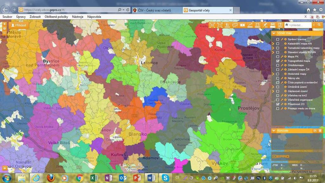Activate the lasso polygon selection tool
Viewport: 325px width, 183px height.
pyautogui.click(x=235, y=25)
